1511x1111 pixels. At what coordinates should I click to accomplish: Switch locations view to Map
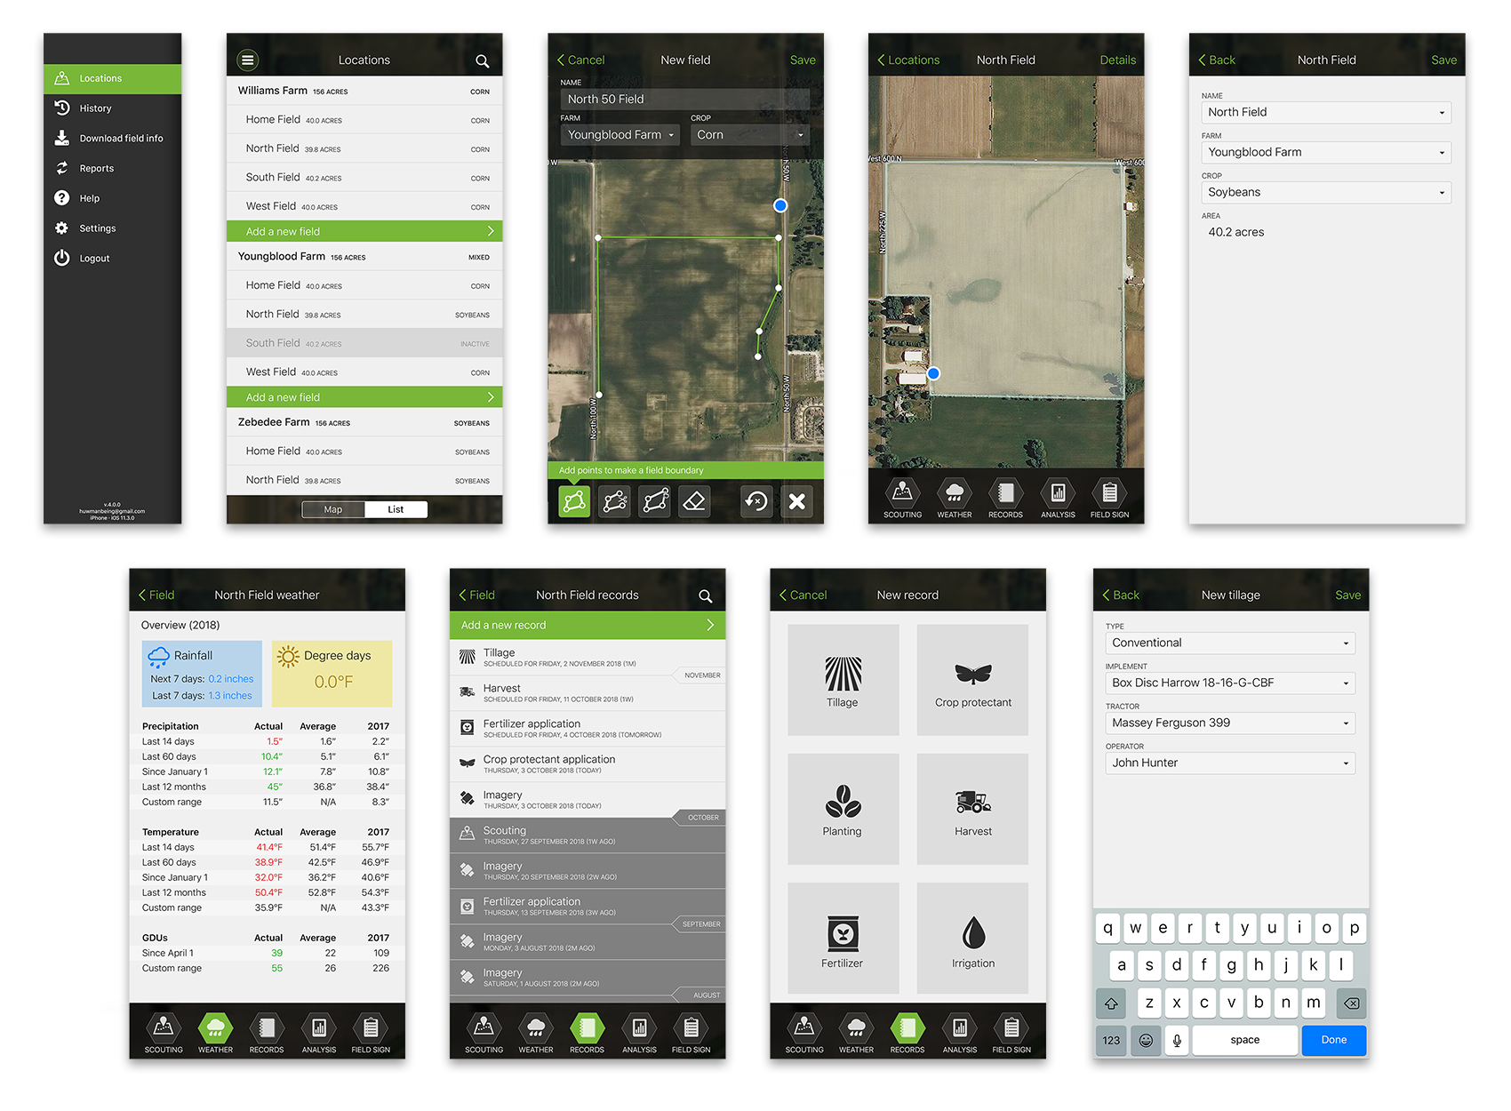click(x=333, y=509)
